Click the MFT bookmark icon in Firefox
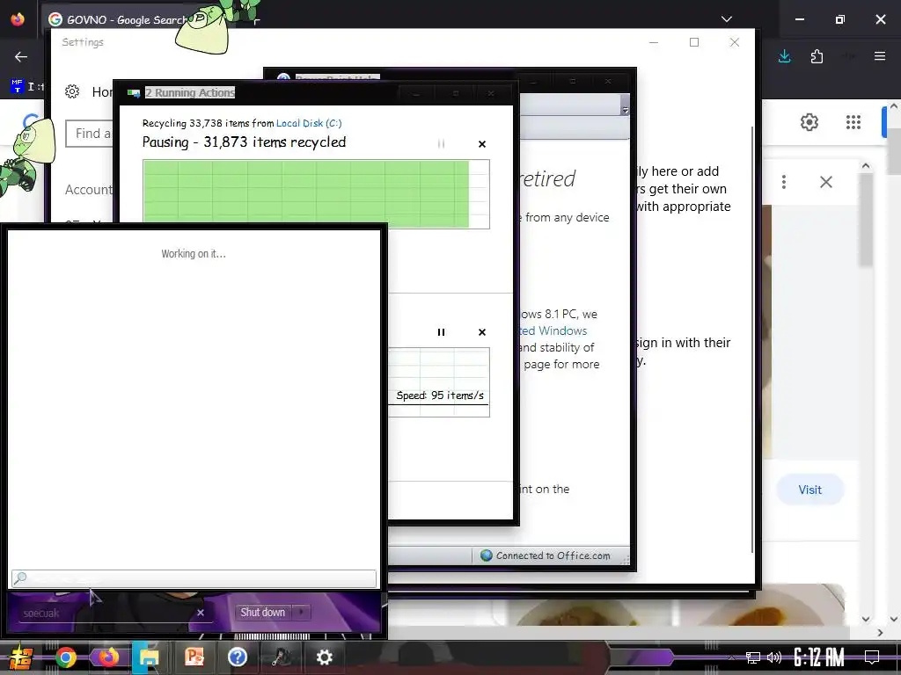This screenshot has height=675, width=901. click(x=18, y=86)
